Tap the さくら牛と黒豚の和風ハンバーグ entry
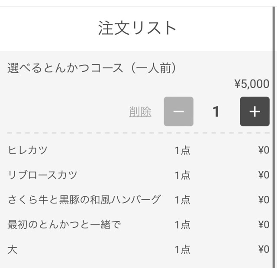The image size is (277, 268). [84, 200]
